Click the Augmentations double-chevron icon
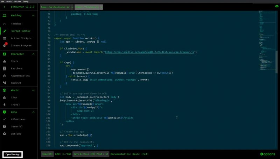The width and height of the screenshot is (280, 159). point(5,75)
